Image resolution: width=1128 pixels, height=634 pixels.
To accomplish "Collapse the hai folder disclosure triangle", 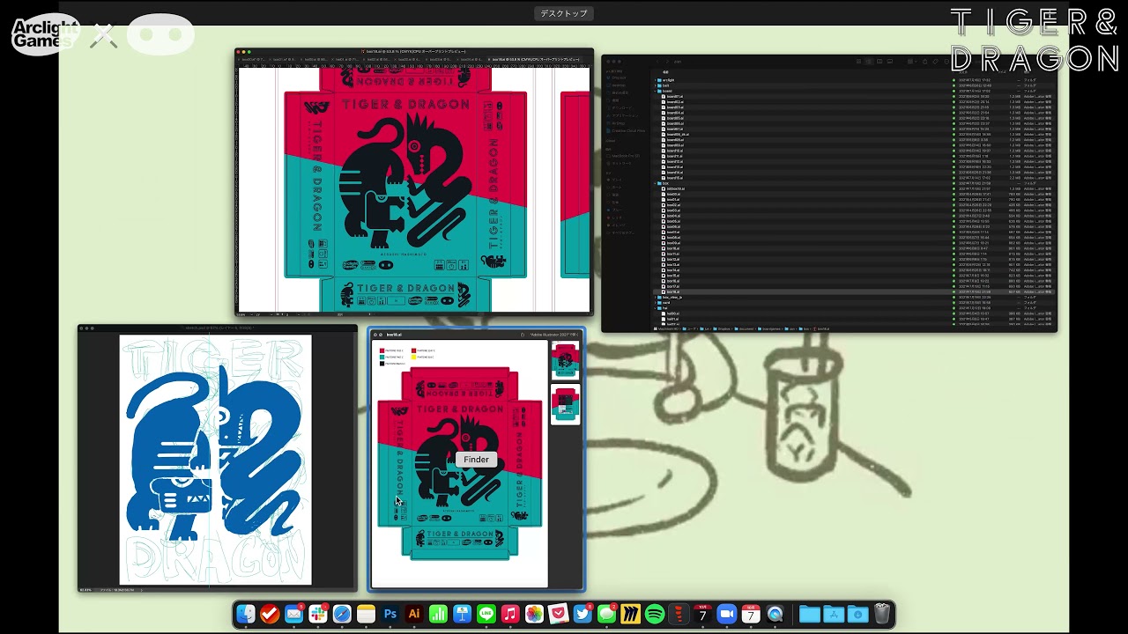I will 656,308.
